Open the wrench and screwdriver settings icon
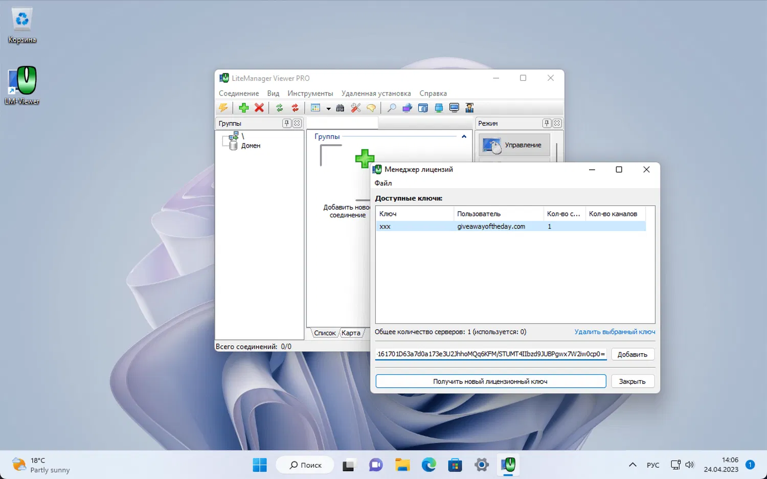This screenshot has width=767, height=479. pyautogui.click(x=356, y=108)
